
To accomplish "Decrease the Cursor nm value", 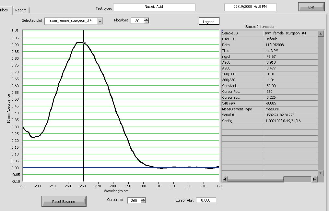I will (143, 202).
